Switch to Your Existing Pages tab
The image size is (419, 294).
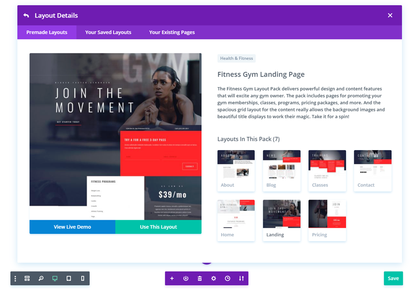tap(172, 32)
